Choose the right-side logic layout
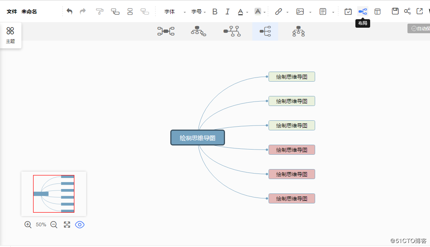This screenshot has height=247, width=430. [x=265, y=31]
